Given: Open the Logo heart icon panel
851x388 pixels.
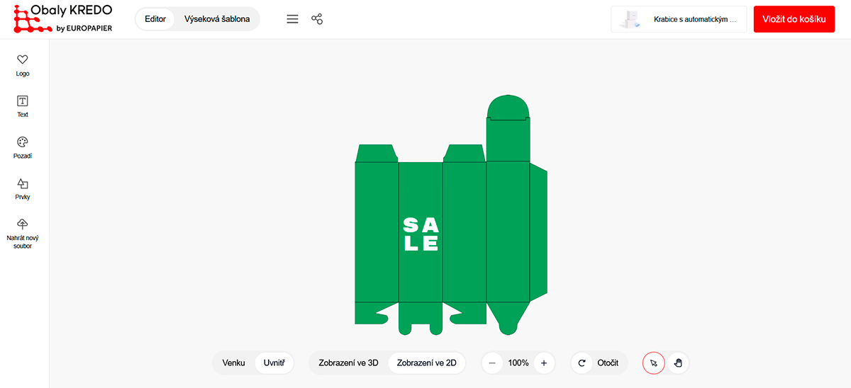Looking at the screenshot, I should (23, 60).
